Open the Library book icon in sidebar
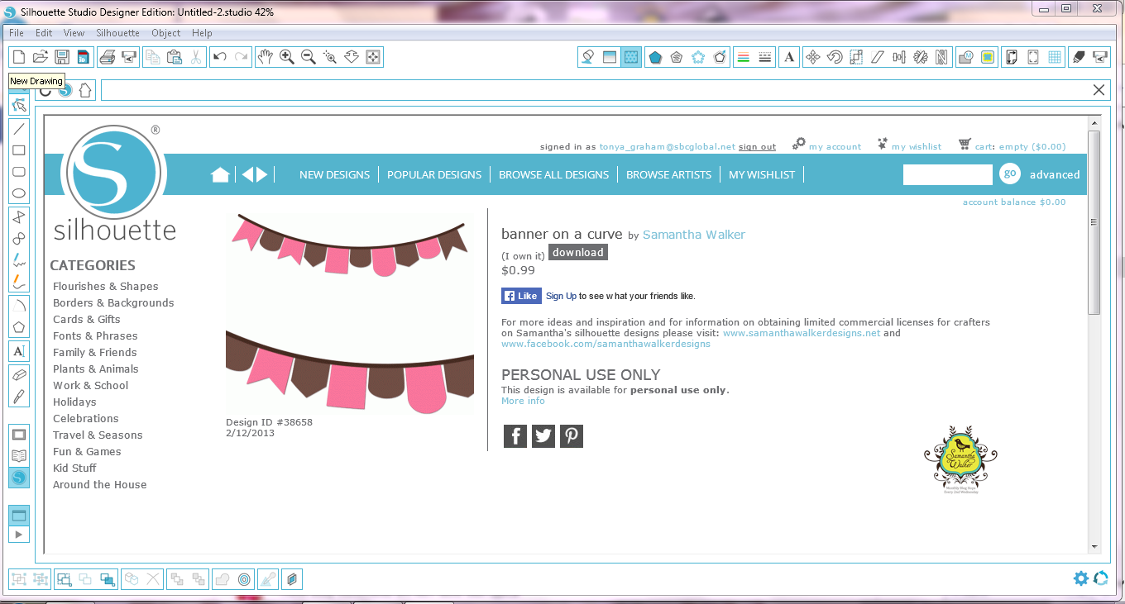This screenshot has width=1125, height=604. [19, 456]
